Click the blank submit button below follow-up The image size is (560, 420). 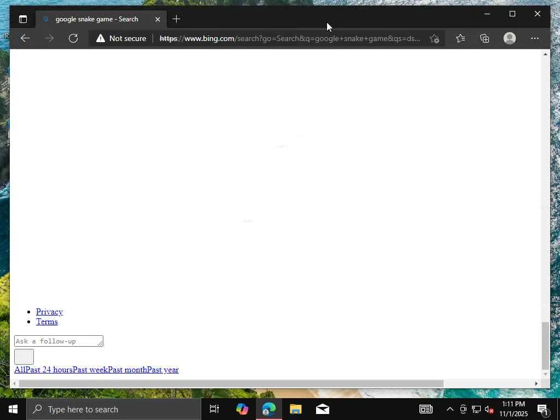coord(24,357)
